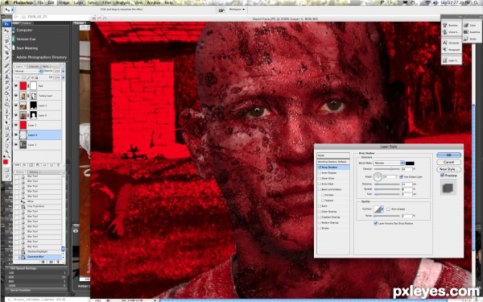Viewport: 483px width, 302px height.
Task: Open the Swatches panel icon
Action: (x=473, y=31)
